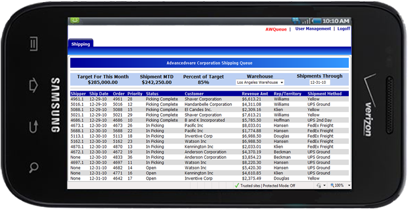This screenshot has width=408, height=209.
Task: Click the Advancedware Corporation Shipping Queue banner
Action: tap(210, 63)
